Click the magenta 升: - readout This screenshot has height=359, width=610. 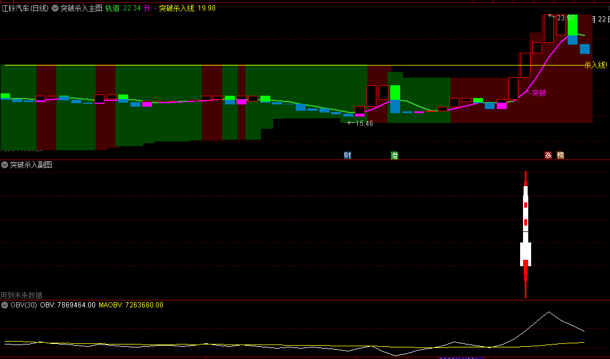[150, 8]
